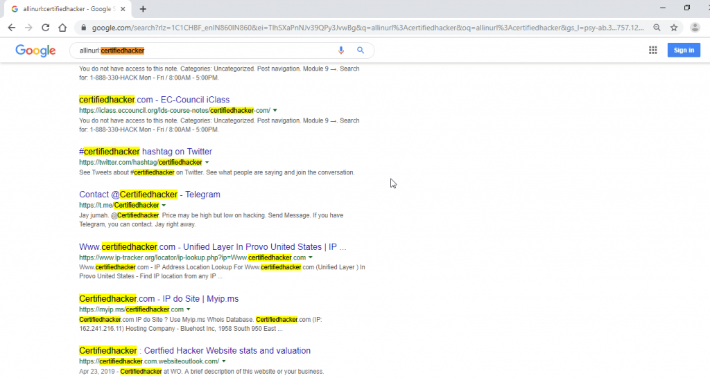This screenshot has width=710, height=380.
Task: Click the forward navigation arrow
Action: (x=28, y=28)
